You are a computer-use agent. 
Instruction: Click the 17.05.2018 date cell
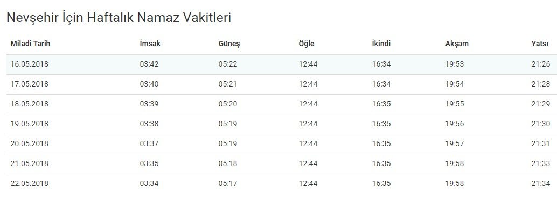[30, 84]
